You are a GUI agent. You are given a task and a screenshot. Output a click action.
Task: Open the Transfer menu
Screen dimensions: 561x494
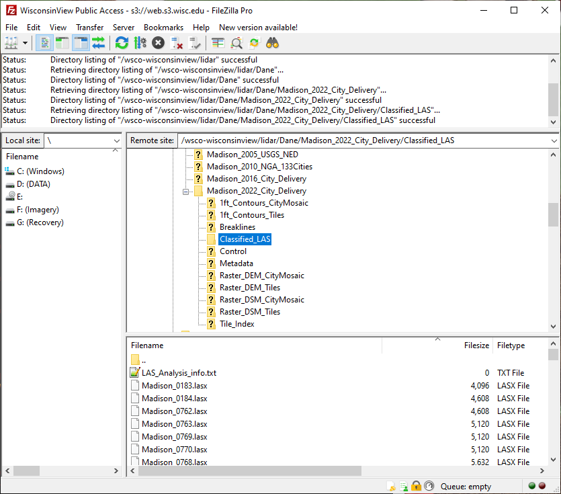89,27
